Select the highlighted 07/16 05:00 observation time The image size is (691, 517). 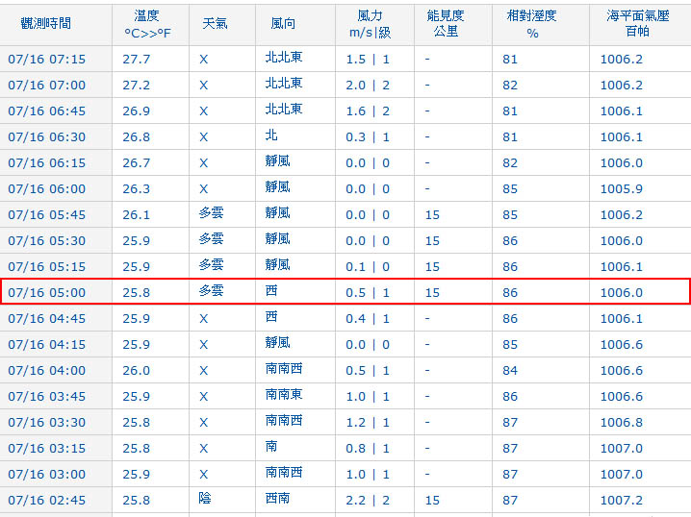point(46,292)
